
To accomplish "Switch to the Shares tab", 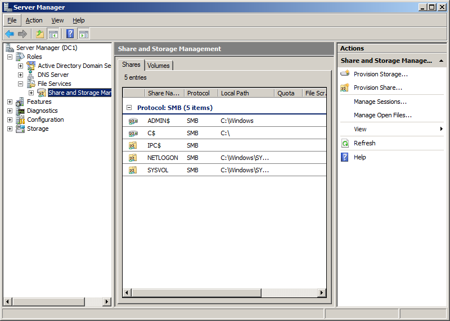I will [131, 65].
